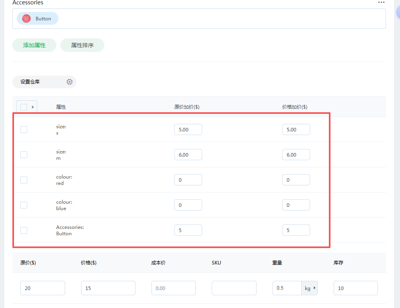400x308 pixels.
Task: Open the Accessories three-dot options menu
Action: (381, 2)
